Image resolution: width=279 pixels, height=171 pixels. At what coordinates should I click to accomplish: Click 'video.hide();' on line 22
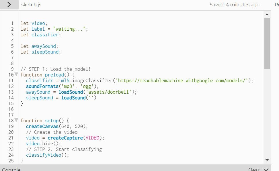[43, 144]
